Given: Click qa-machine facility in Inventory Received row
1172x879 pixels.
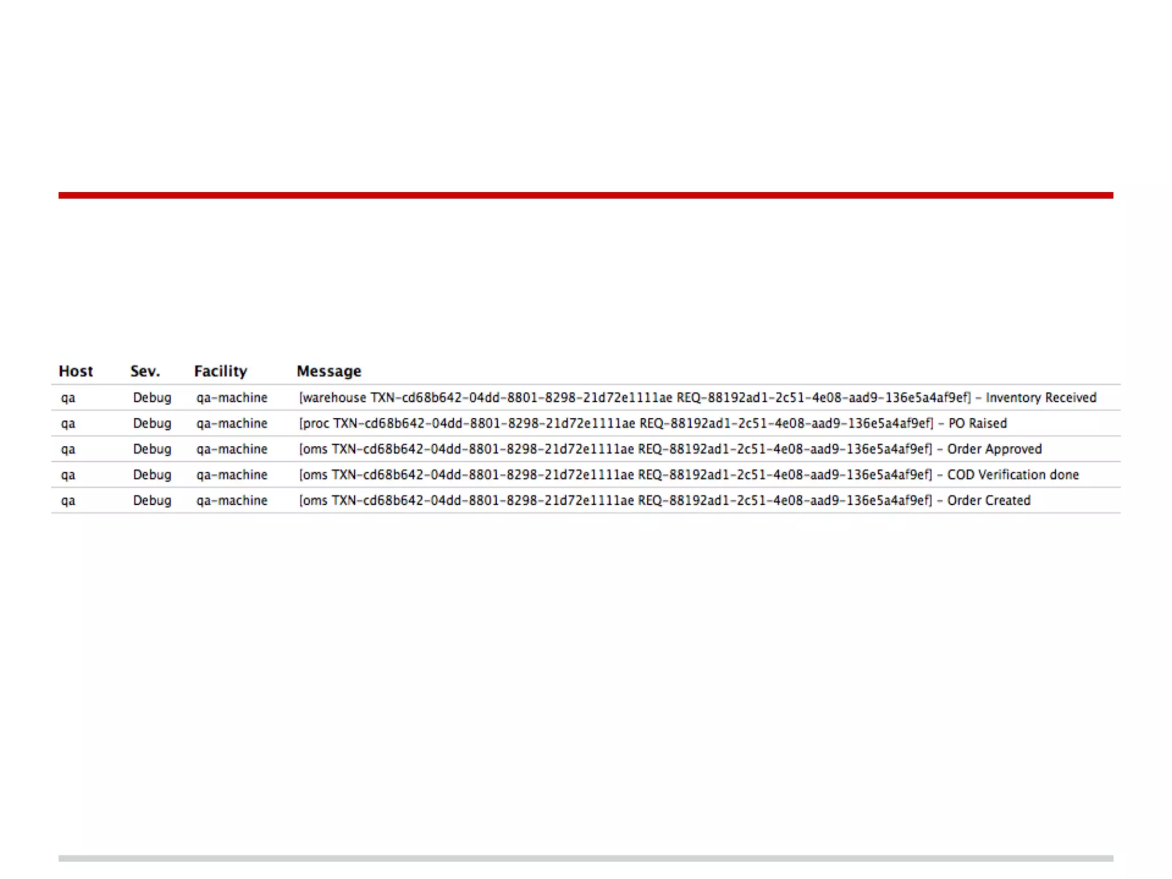Looking at the screenshot, I should [x=232, y=398].
